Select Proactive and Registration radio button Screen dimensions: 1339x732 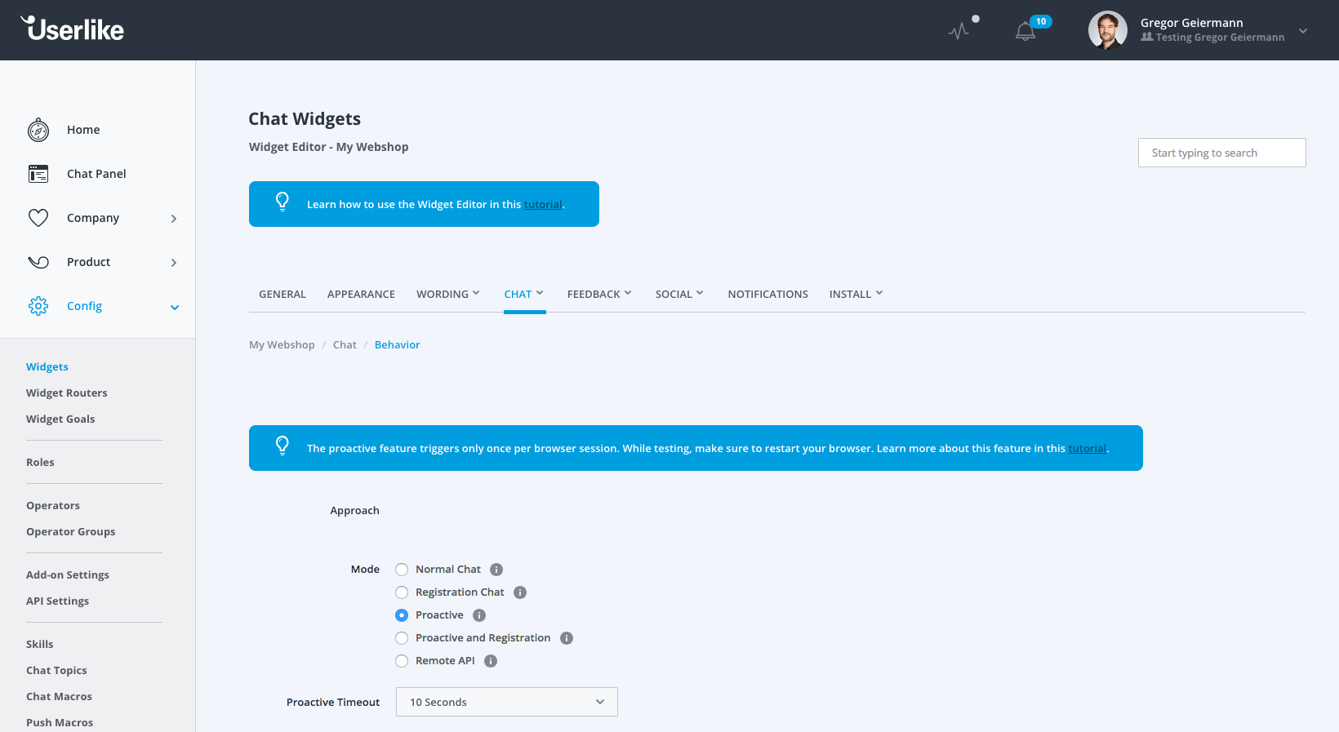[402, 638]
